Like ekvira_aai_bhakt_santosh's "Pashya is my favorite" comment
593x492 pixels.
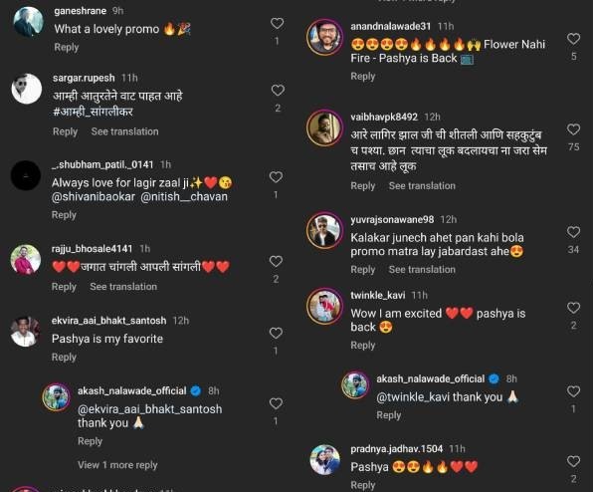pos(276,333)
